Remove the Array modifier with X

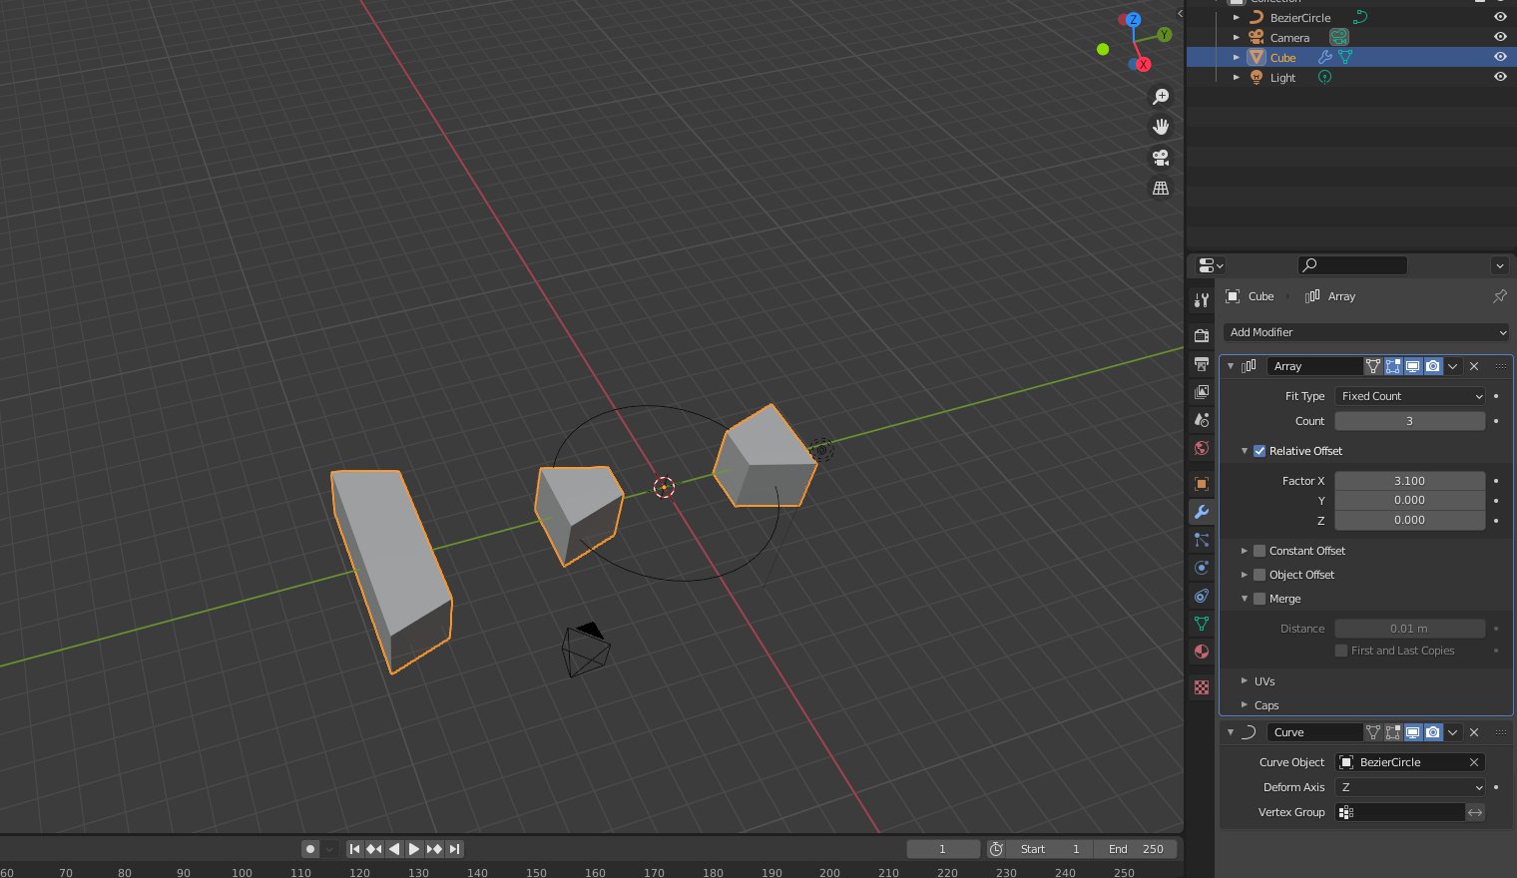(1474, 366)
